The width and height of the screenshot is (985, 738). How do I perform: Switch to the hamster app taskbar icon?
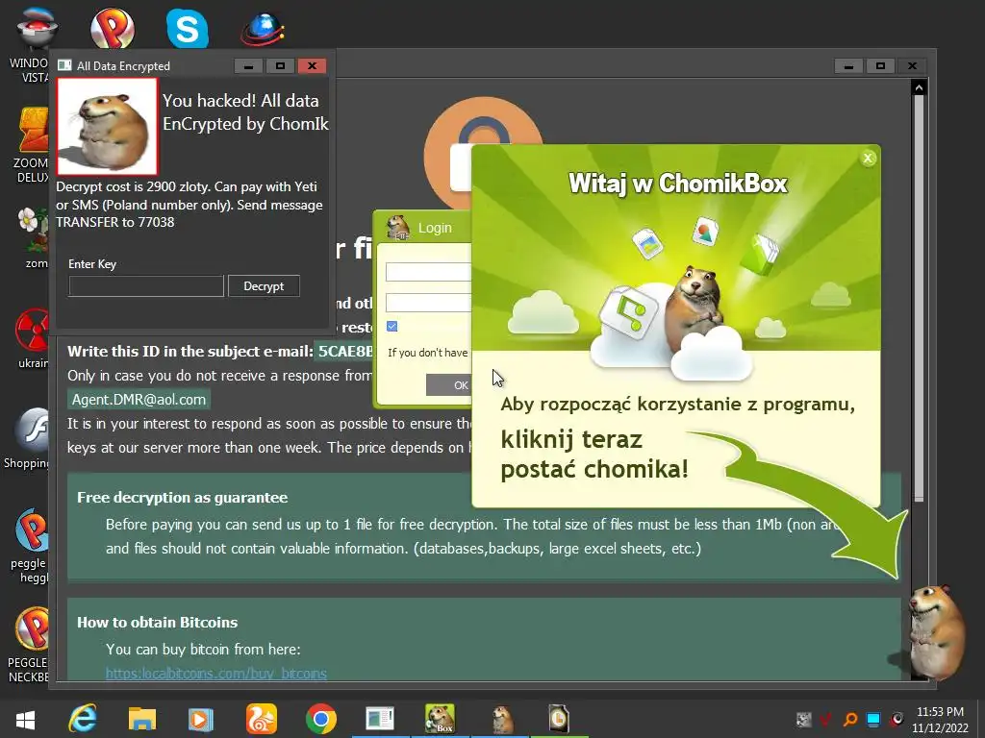502,719
